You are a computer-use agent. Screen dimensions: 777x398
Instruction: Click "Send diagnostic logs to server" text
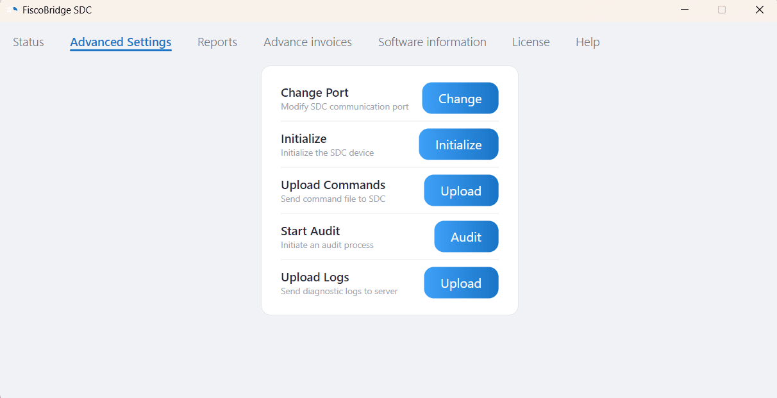point(339,291)
